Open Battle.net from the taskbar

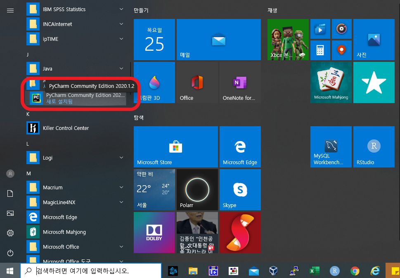[173, 271]
